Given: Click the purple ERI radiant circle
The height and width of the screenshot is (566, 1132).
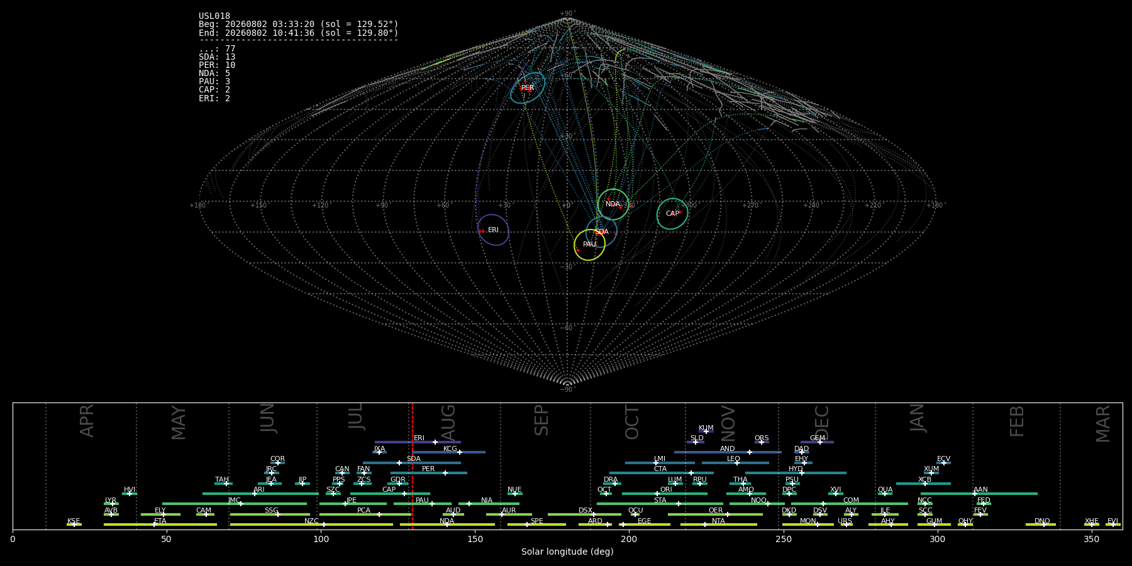Looking at the screenshot, I should coord(493,230).
